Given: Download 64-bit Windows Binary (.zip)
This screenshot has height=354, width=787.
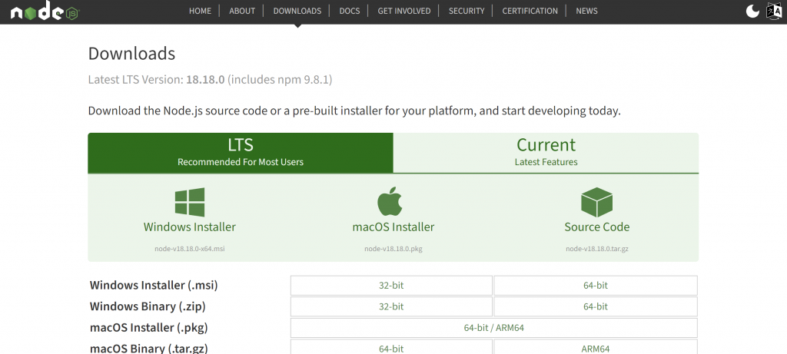Looking at the screenshot, I should [x=596, y=306].
